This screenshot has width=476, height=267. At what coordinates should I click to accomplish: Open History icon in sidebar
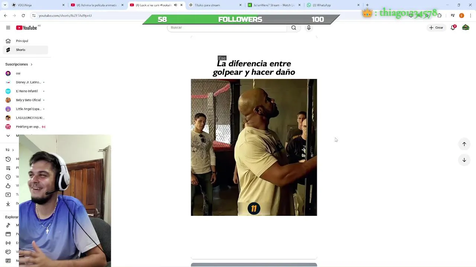[x=8, y=159]
